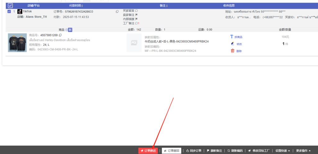Click the mapped product placeholder image
The image size is (318, 154).
(x=134, y=43)
